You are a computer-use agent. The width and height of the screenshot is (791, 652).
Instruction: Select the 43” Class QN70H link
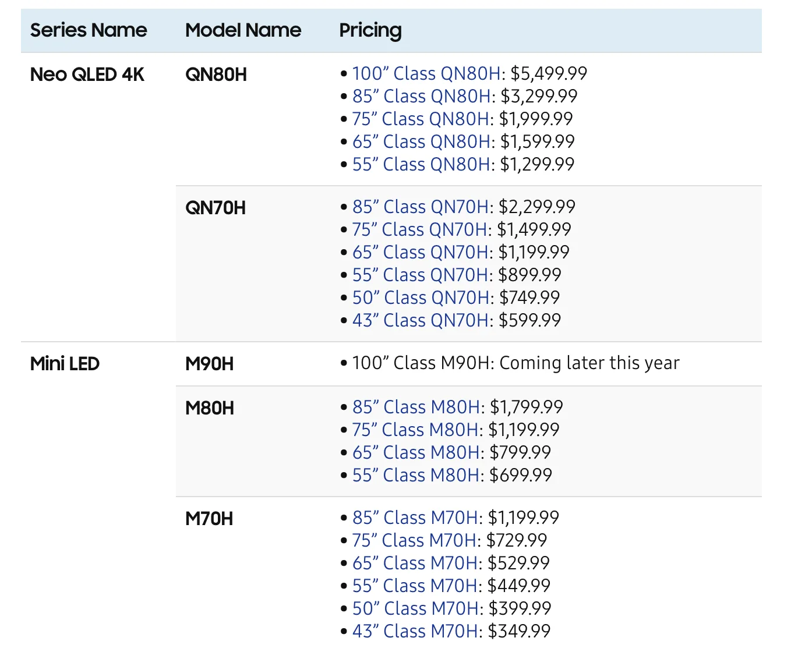click(421, 321)
